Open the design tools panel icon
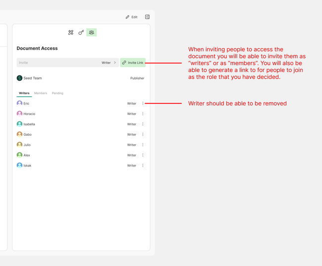 [x=71, y=33]
